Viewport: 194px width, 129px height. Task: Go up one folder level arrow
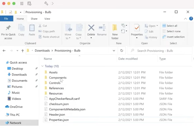(x=23, y=51)
